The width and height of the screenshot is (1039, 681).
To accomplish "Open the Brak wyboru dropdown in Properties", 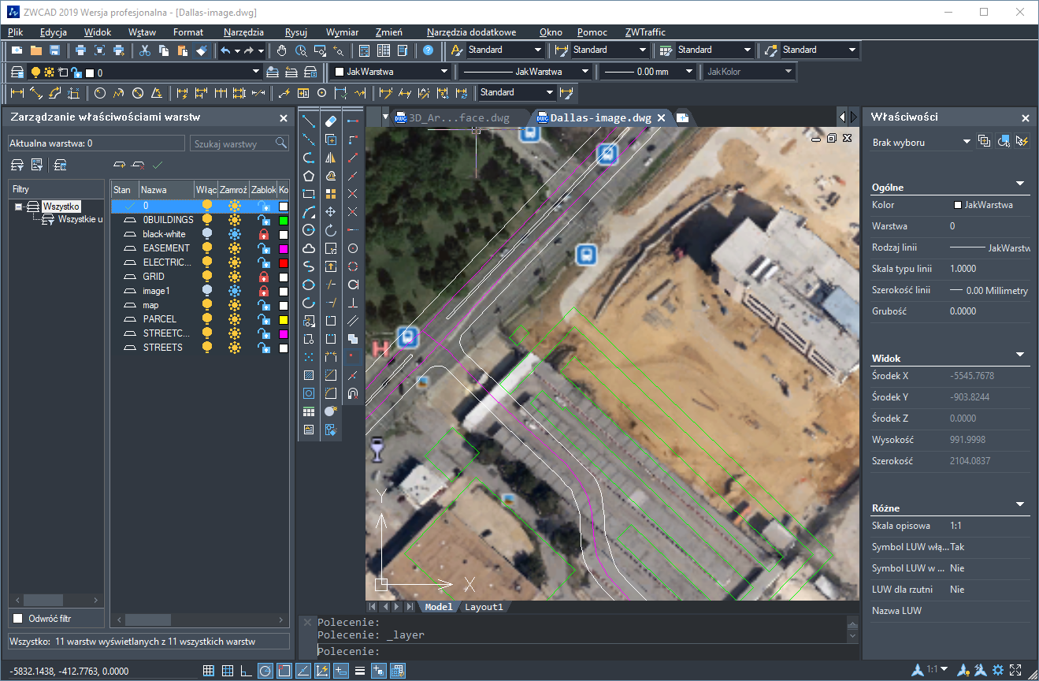I will (965, 141).
